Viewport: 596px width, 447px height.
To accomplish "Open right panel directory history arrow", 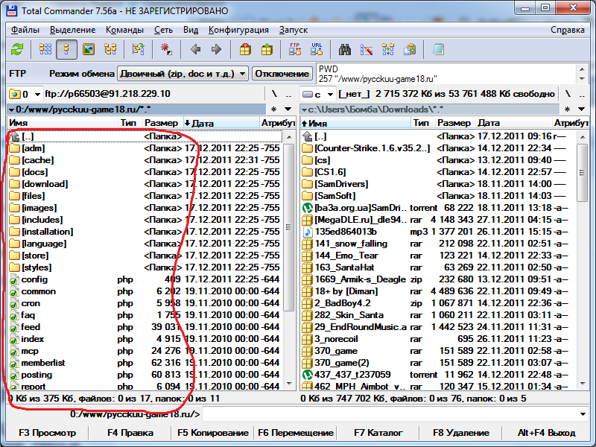I will point(581,110).
